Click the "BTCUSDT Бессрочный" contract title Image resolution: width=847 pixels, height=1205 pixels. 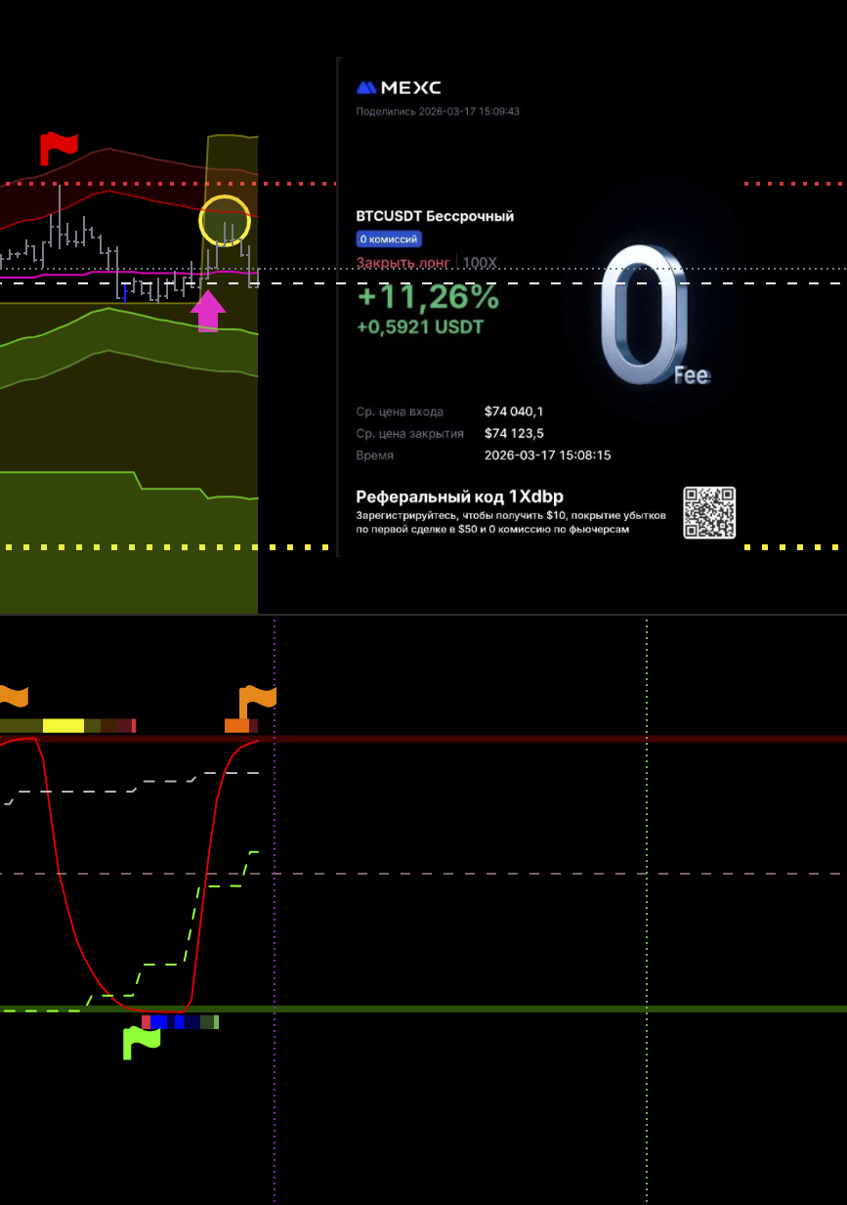pos(435,216)
